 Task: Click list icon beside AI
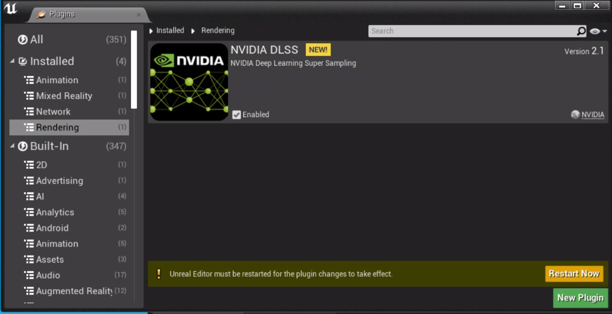click(29, 196)
